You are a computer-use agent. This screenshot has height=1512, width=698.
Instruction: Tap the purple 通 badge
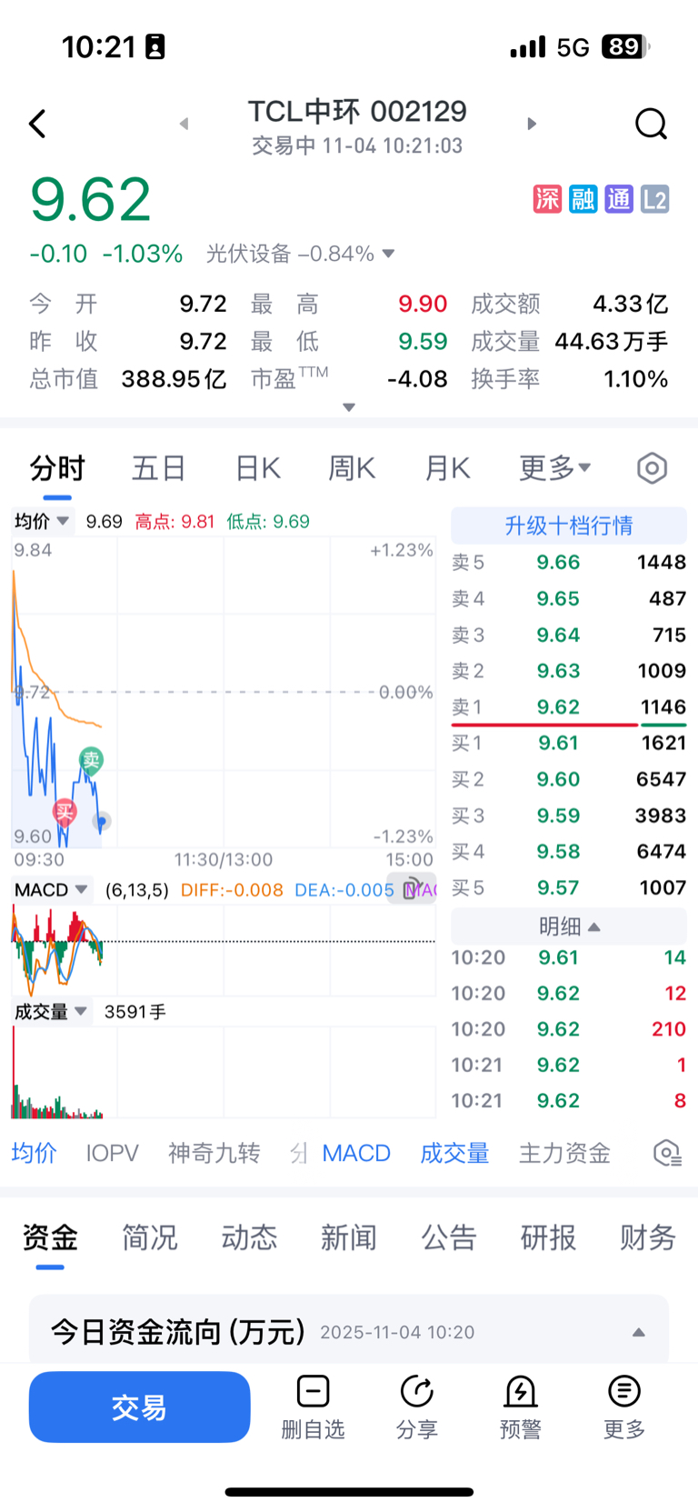tap(619, 199)
